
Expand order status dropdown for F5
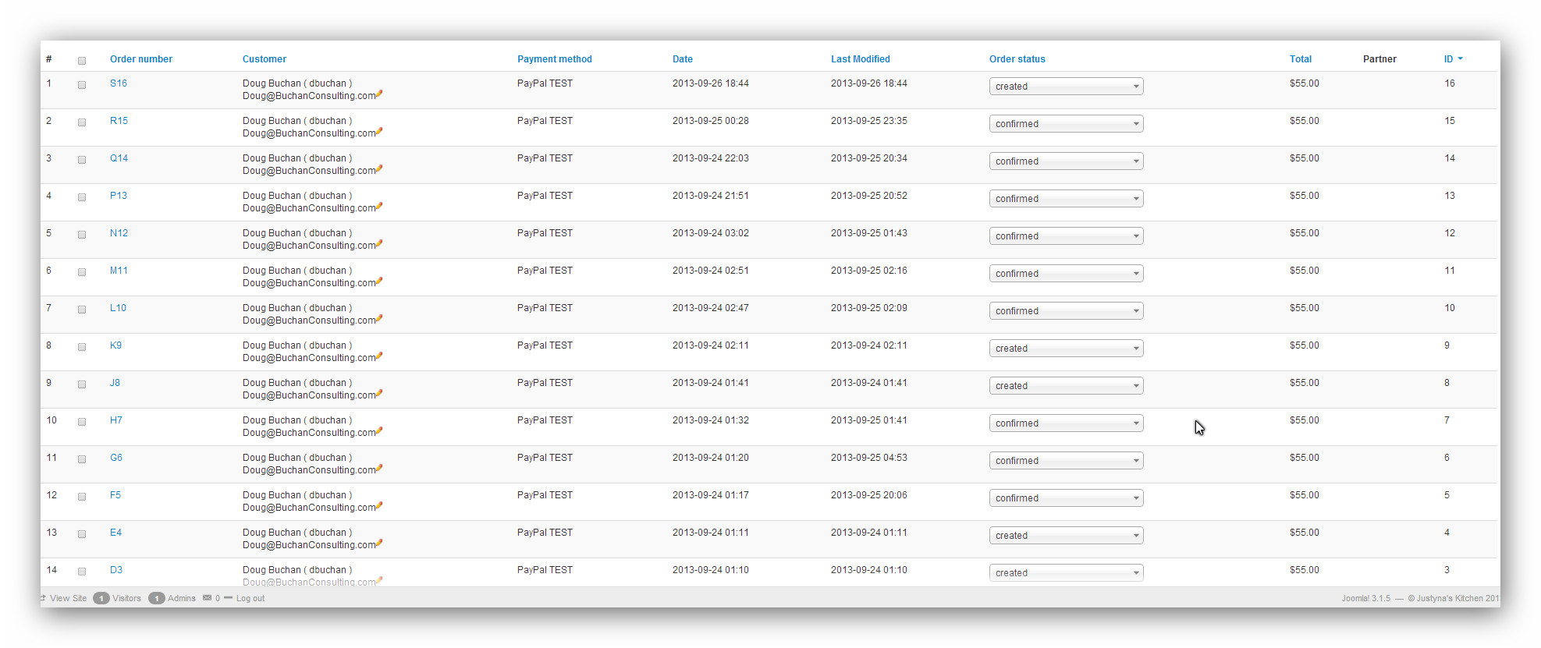[1066, 498]
